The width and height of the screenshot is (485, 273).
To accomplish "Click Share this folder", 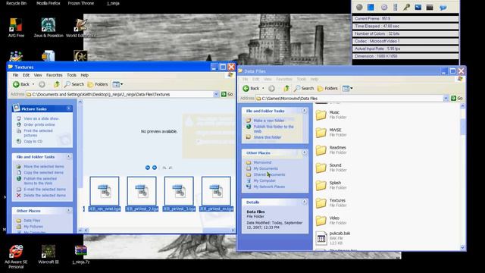I will tap(268, 137).
